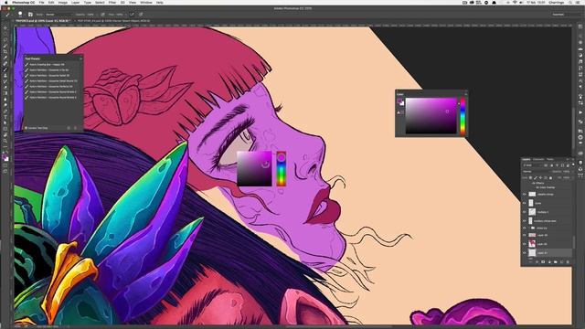Select the Crop tool
This screenshot has height=329, width=585.
pos(5,51)
